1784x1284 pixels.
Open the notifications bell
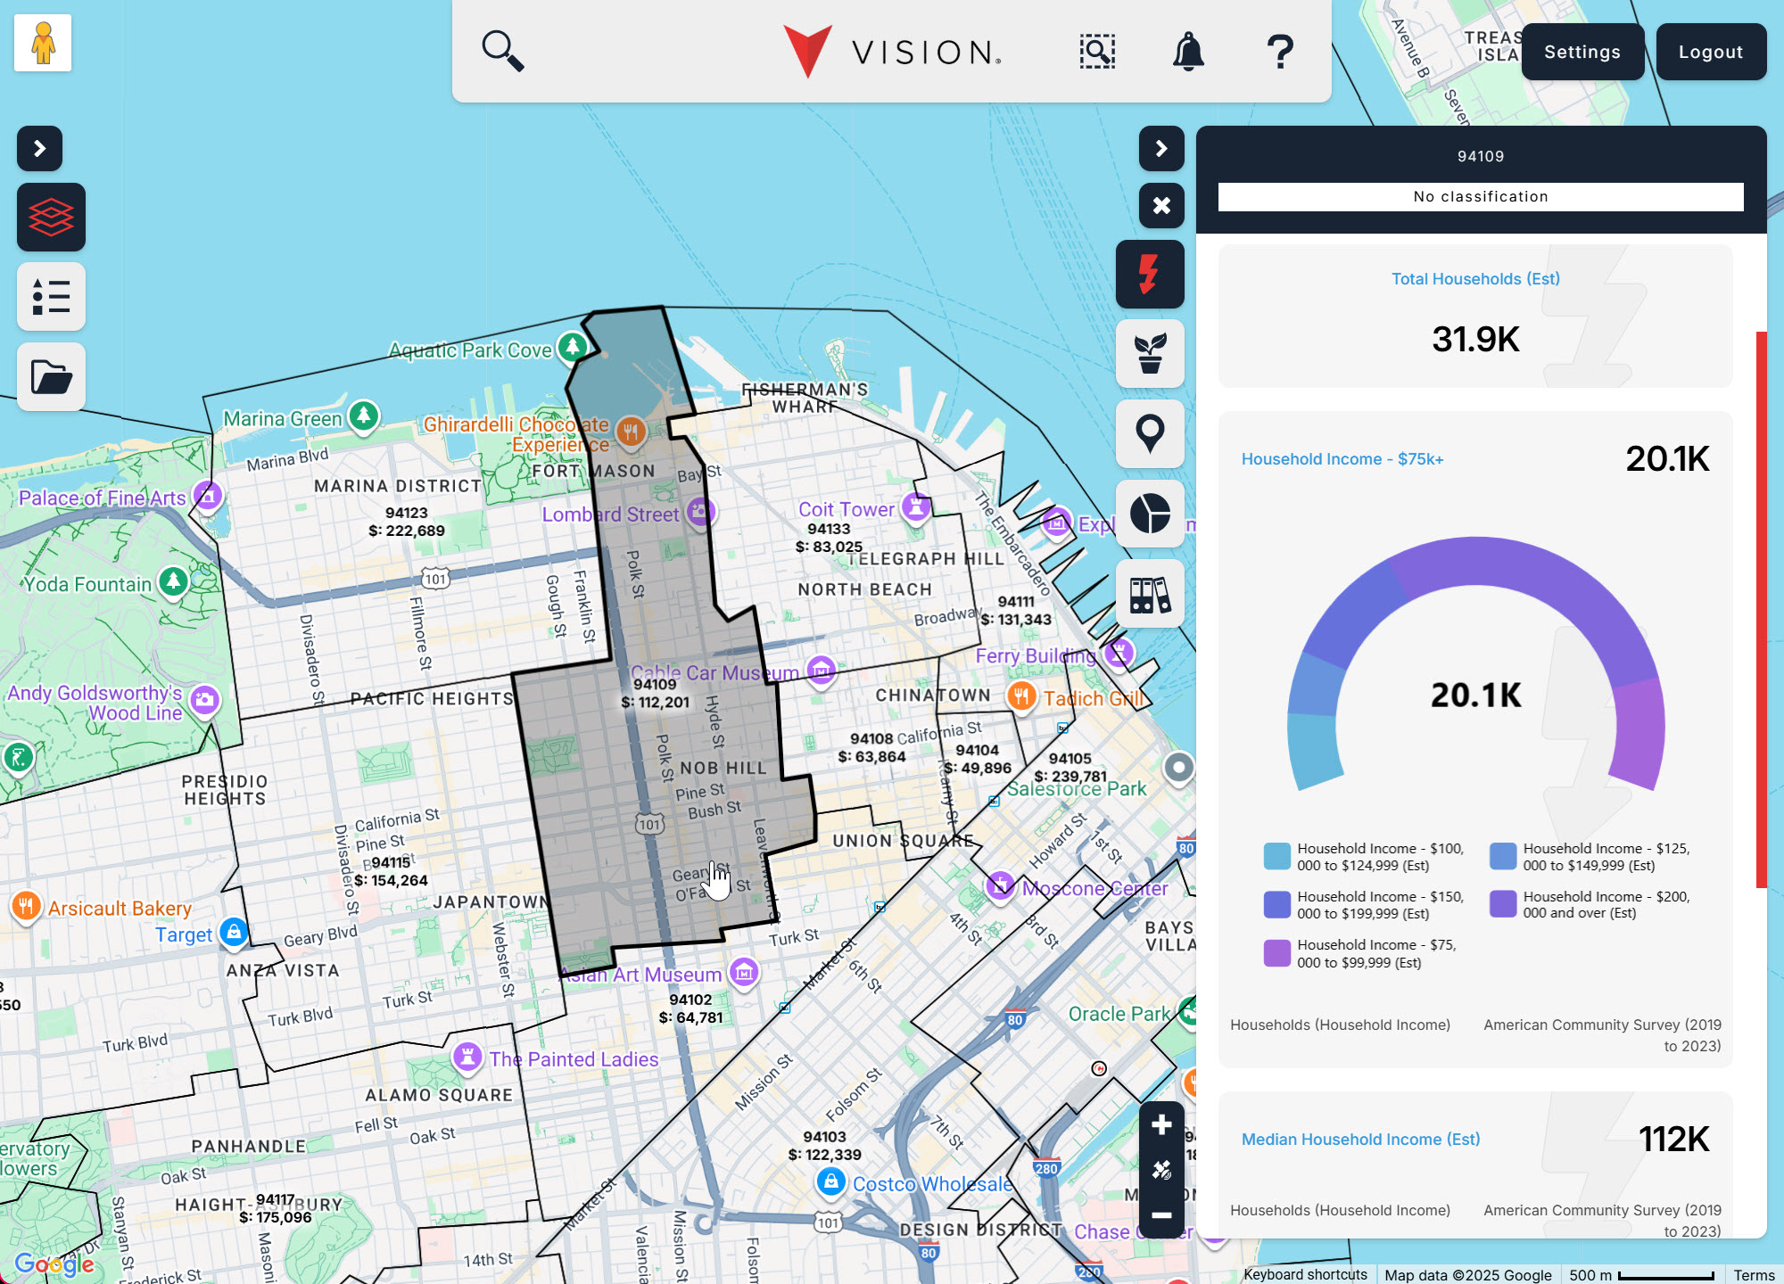click(1188, 51)
